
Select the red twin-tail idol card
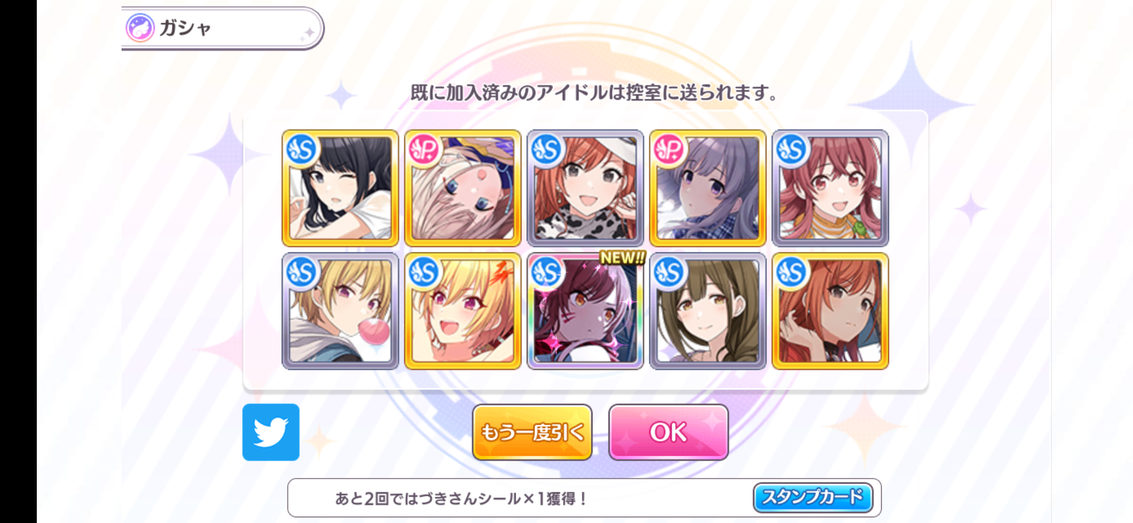click(830, 188)
